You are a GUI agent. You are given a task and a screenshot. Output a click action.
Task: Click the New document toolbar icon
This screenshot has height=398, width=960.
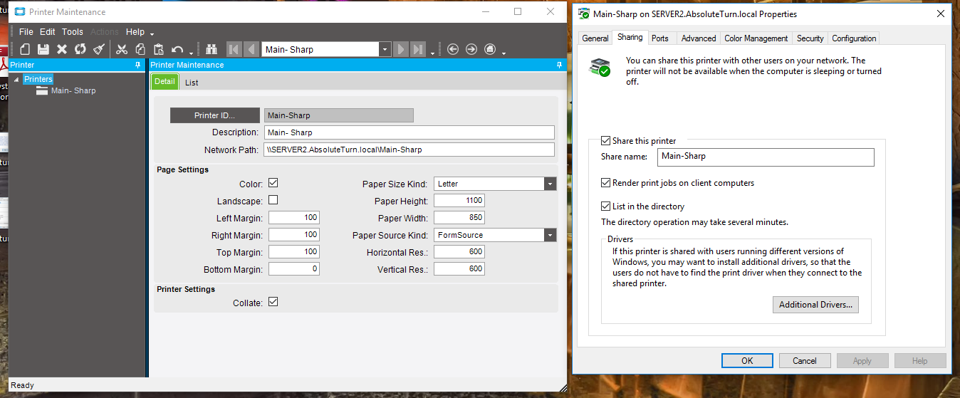[25, 49]
